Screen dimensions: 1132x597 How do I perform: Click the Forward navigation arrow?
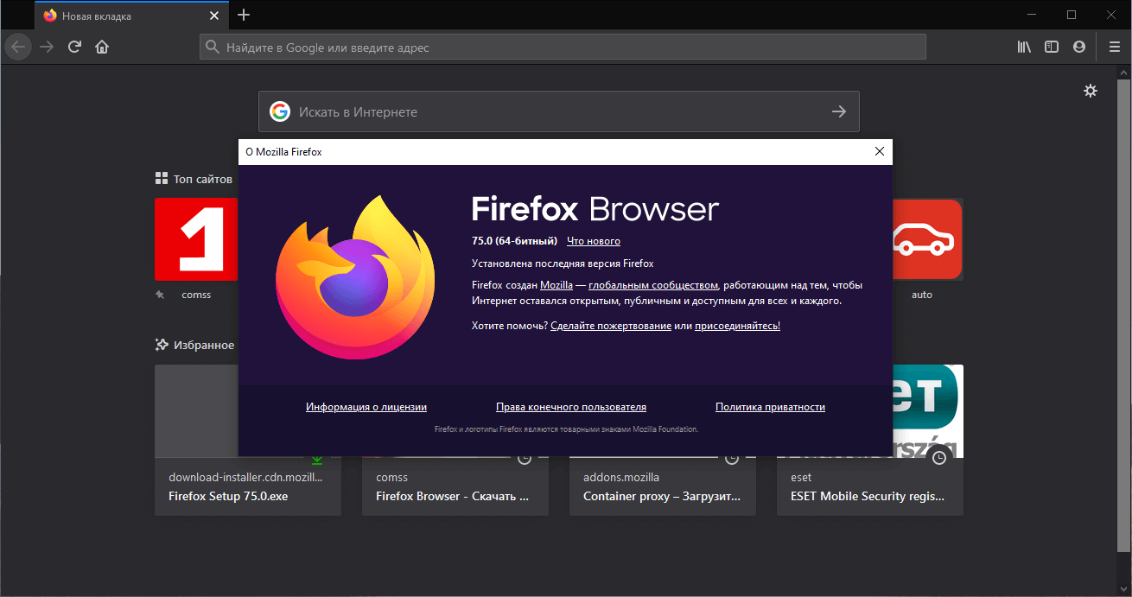point(47,46)
